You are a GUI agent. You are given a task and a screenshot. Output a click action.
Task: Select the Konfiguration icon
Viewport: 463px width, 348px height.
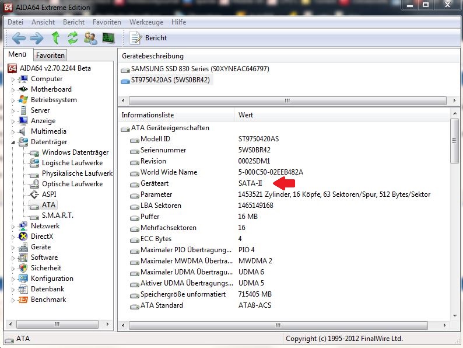[x=23, y=279]
